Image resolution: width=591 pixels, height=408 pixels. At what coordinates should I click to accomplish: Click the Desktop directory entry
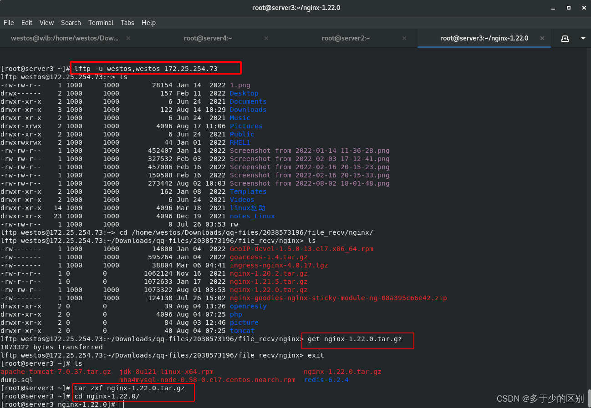[x=244, y=93]
